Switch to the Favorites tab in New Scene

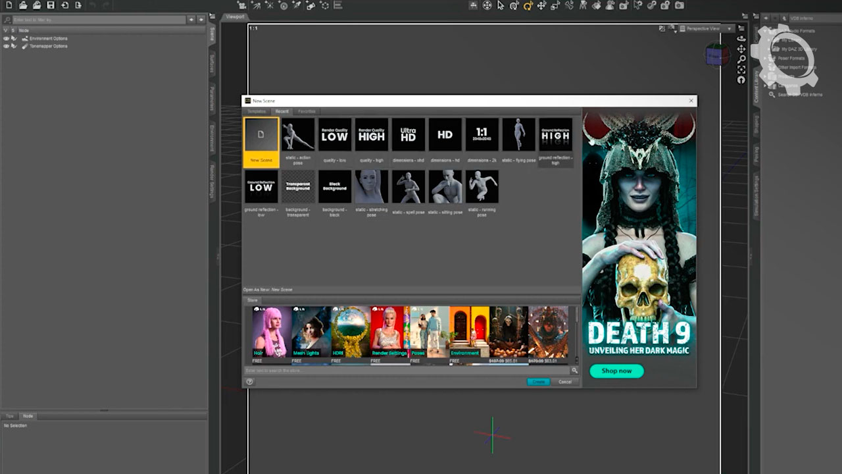[x=307, y=112]
